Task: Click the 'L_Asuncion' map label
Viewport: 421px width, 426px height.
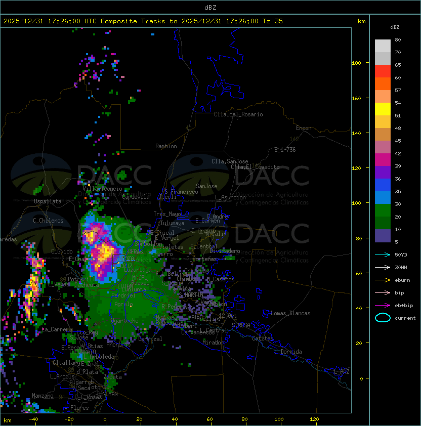Action: click(x=230, y=197)
